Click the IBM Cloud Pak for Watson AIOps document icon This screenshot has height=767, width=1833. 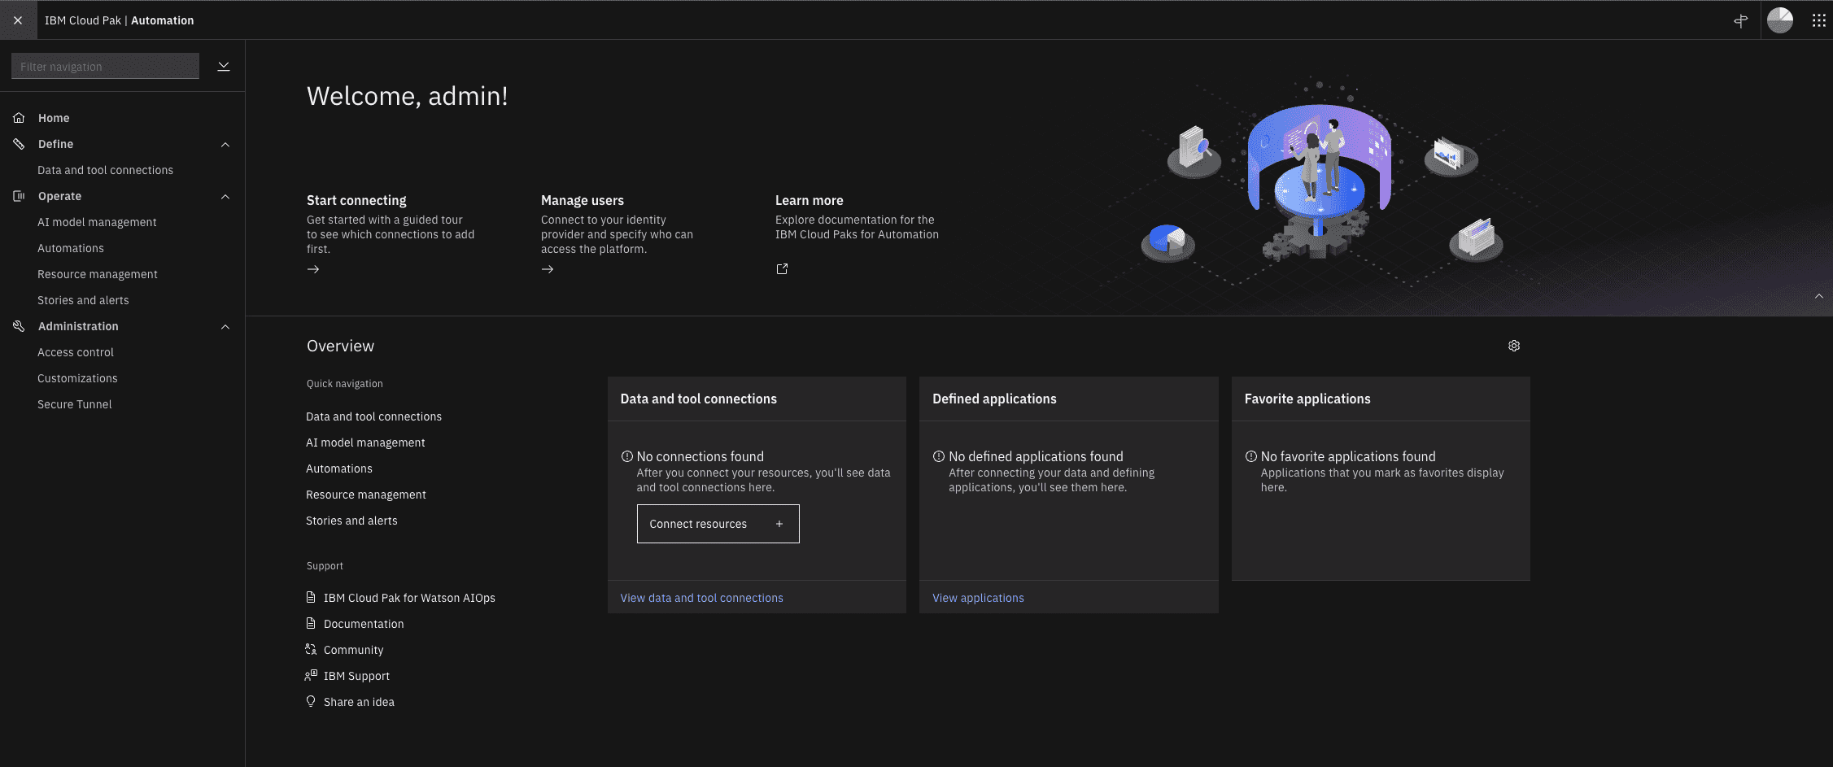(x=311, y=597)
